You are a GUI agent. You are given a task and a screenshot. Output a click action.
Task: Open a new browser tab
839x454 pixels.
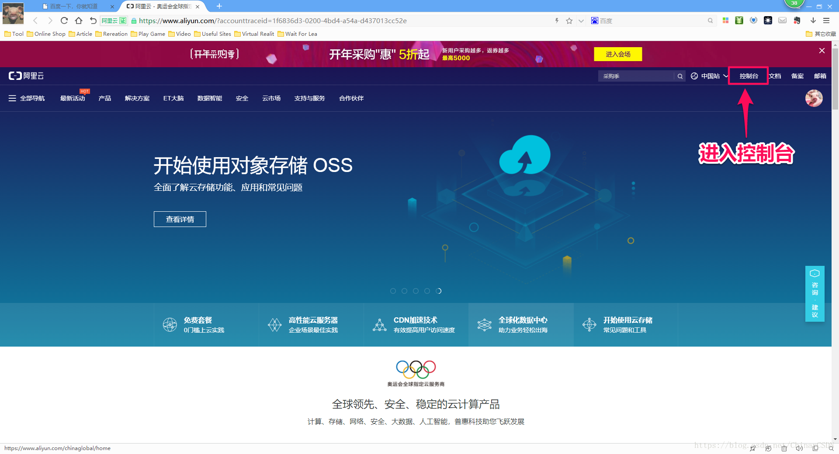pyautogui.click(x=219, y=6)
